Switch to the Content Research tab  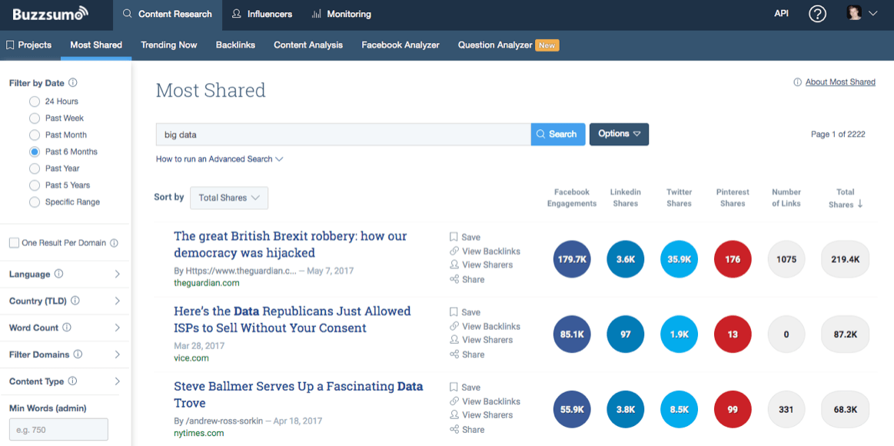(x=168, y=15)
